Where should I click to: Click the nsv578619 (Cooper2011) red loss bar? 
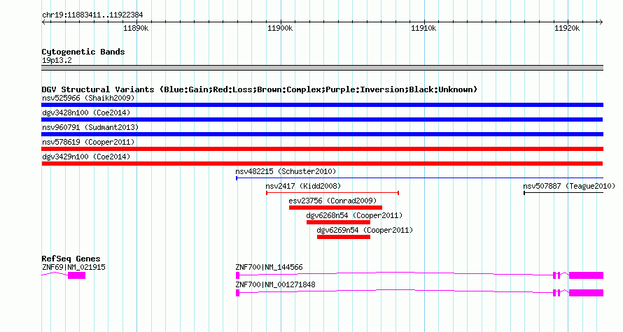(322, 149)
